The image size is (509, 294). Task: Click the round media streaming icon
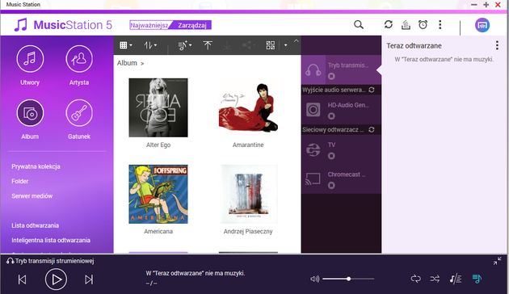tap(482, 25)
